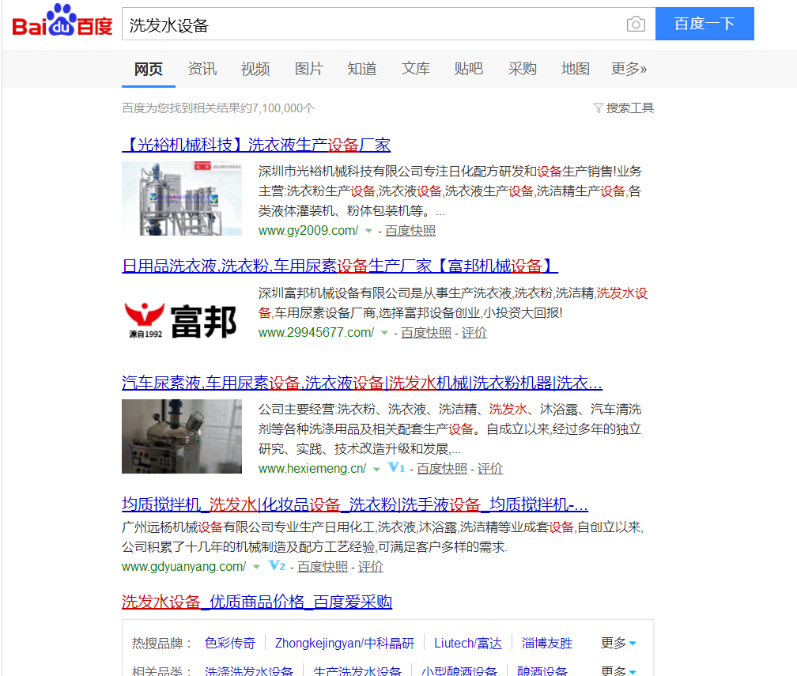The image size is (797, 676).
Task: Expand the 更多» tab menu
Action: pyautogui.click(x=629, y=69)
